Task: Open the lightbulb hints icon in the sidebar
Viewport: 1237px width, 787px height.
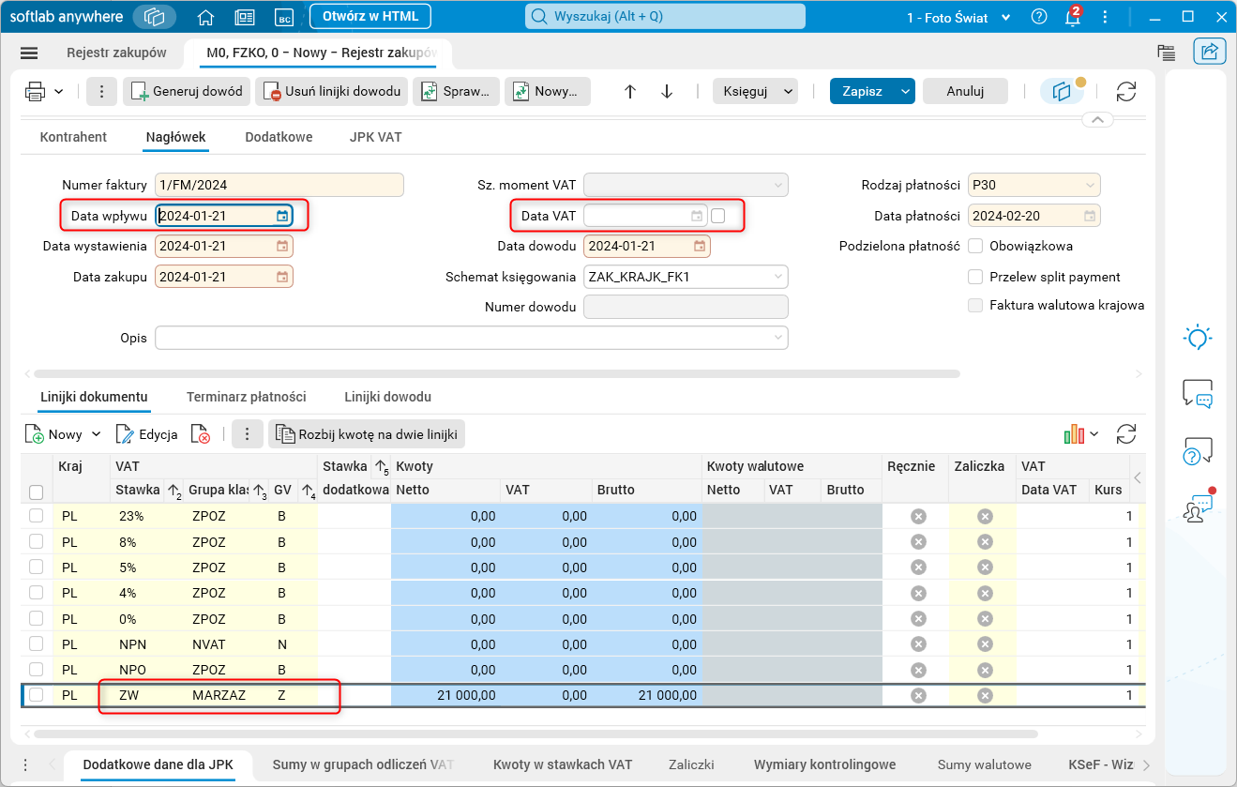Action: [1198, 339]
